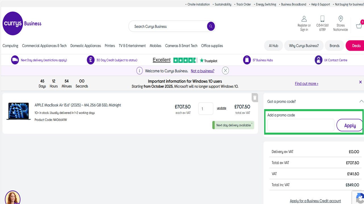
Task: Click the 57 Business Hubs bag icon
Action: click(247, 60)
